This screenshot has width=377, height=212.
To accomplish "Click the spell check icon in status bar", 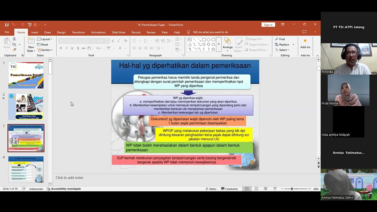I will pos(24,189).
